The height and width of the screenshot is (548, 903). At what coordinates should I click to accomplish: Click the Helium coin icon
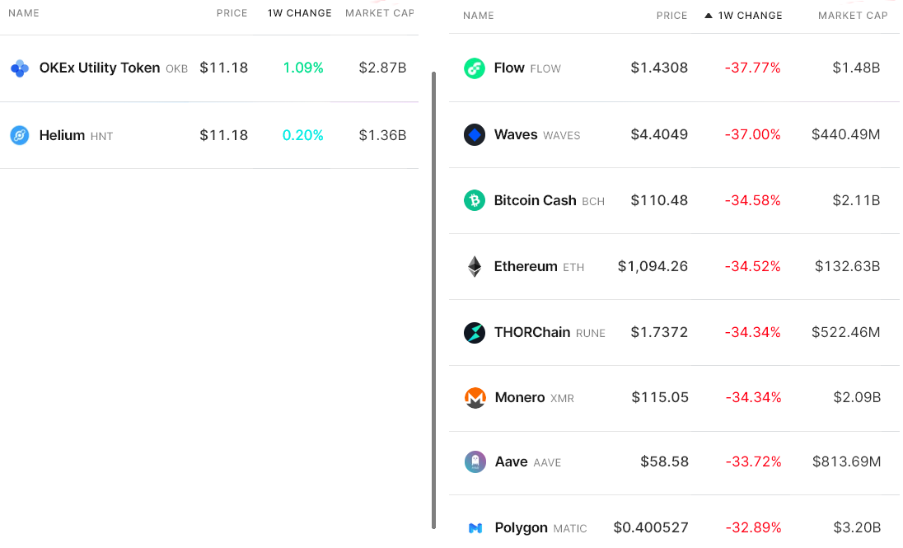(20, 135)
